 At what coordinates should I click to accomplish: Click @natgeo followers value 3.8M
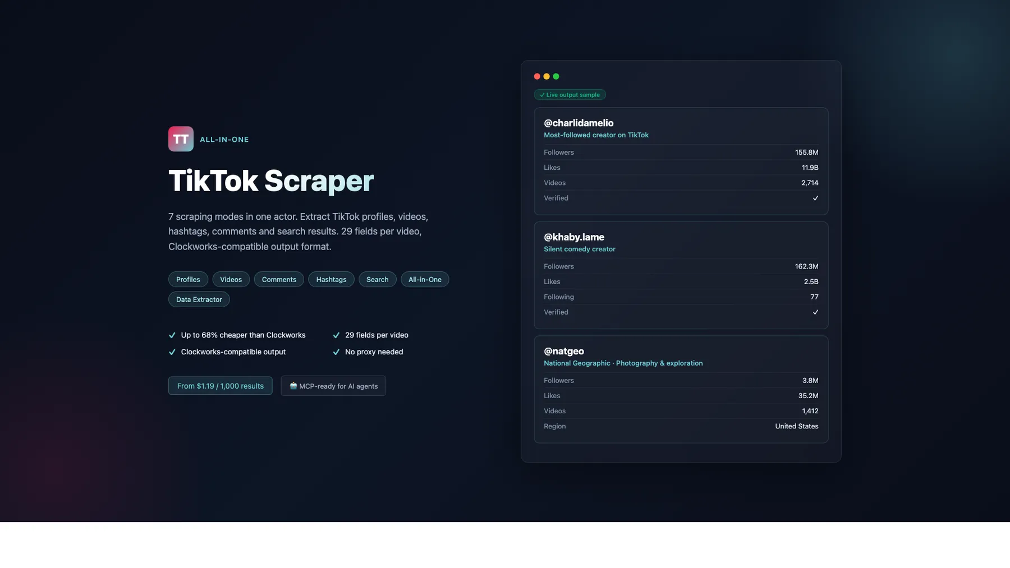pos(810,380)
